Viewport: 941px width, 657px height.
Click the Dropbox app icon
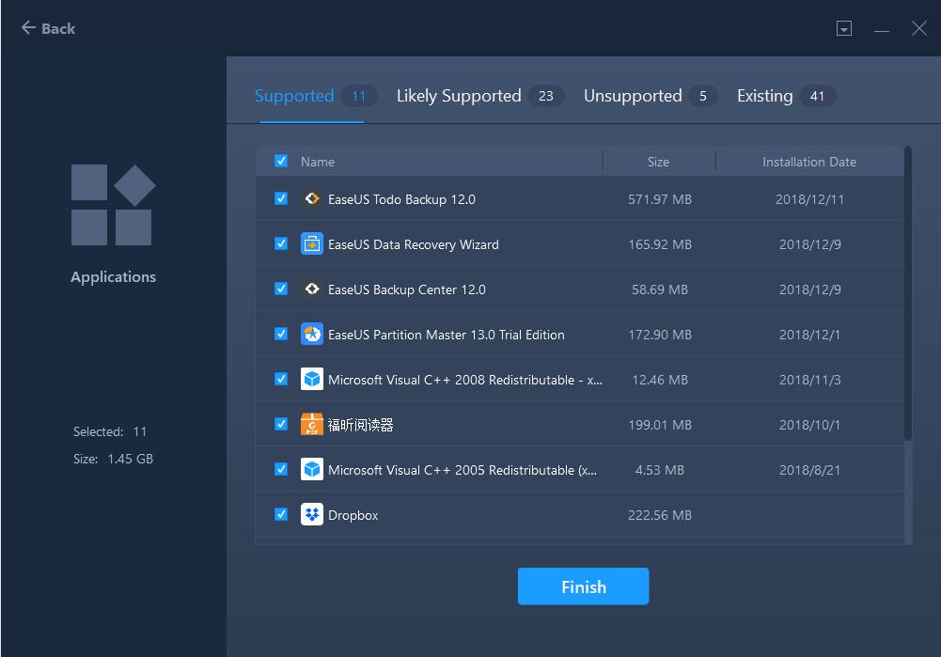pyautogui.click(x=311, y=515)
